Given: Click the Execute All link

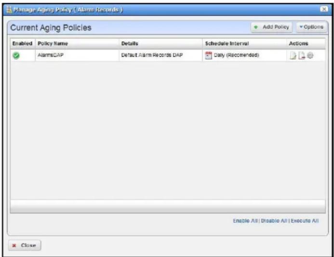Looking at the screenshot, I should tap(305, 220).
